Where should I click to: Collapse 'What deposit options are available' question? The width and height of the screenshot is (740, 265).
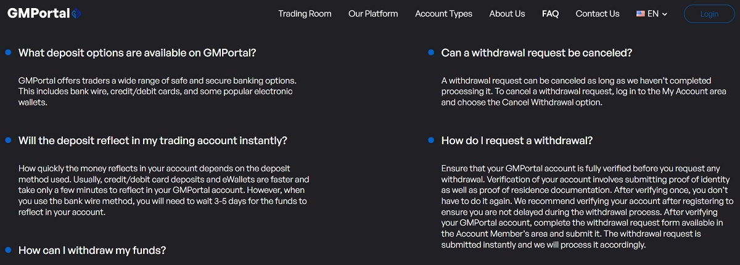(x=137, y=53)
